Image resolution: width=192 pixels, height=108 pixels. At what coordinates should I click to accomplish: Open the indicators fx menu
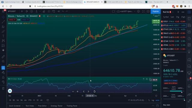coord(37,11)
